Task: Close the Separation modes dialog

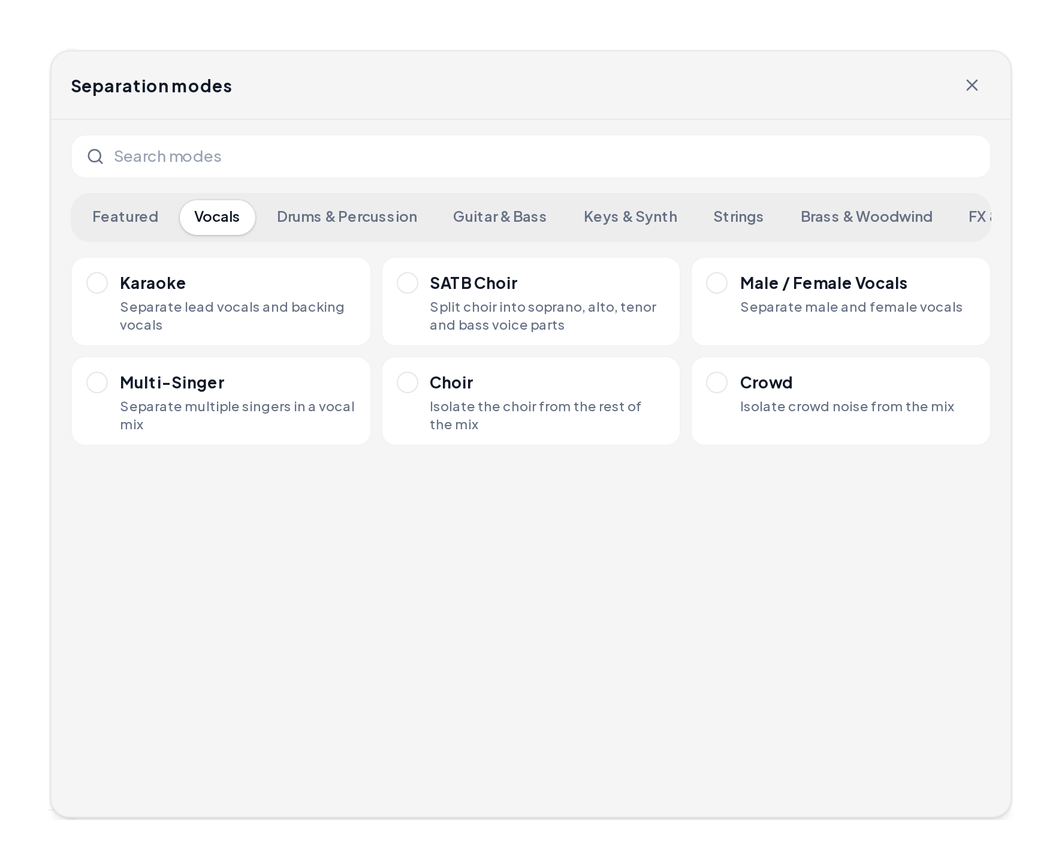Action: tap(972, 85)
